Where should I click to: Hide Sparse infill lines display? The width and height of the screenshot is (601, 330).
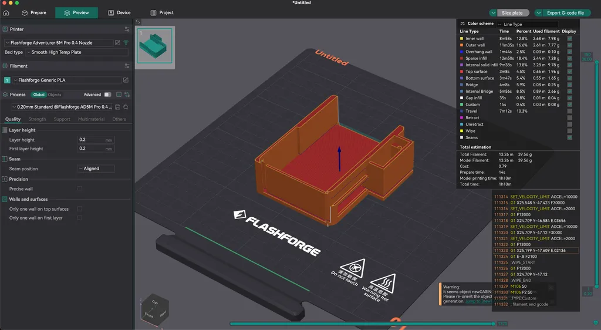click(569, 58)
